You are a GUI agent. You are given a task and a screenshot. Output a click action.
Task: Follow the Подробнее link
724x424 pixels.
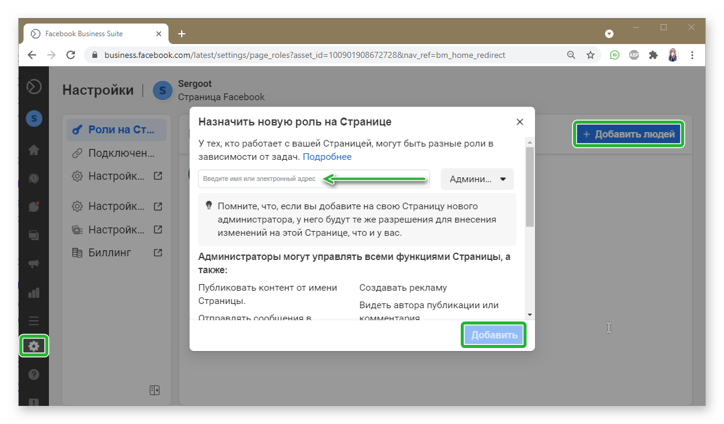click(327, 157)
